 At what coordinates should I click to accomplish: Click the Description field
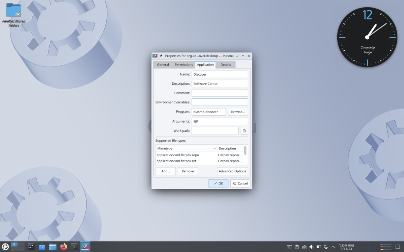click(x=220, y=84)
